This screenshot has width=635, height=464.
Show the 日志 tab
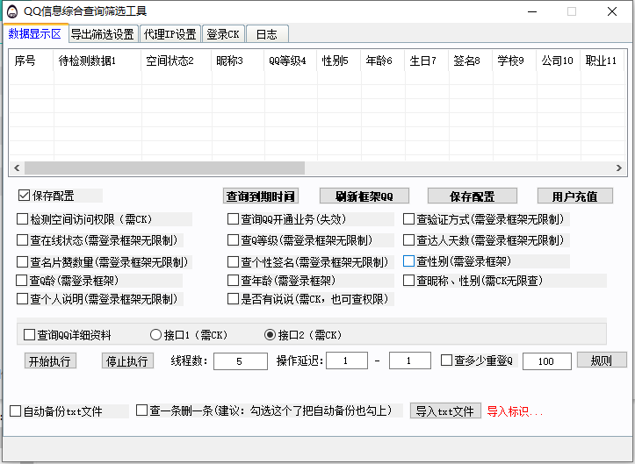point(267,34)
